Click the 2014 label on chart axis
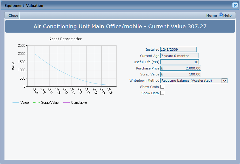240x164 pixels. click(x=72, y=91)
